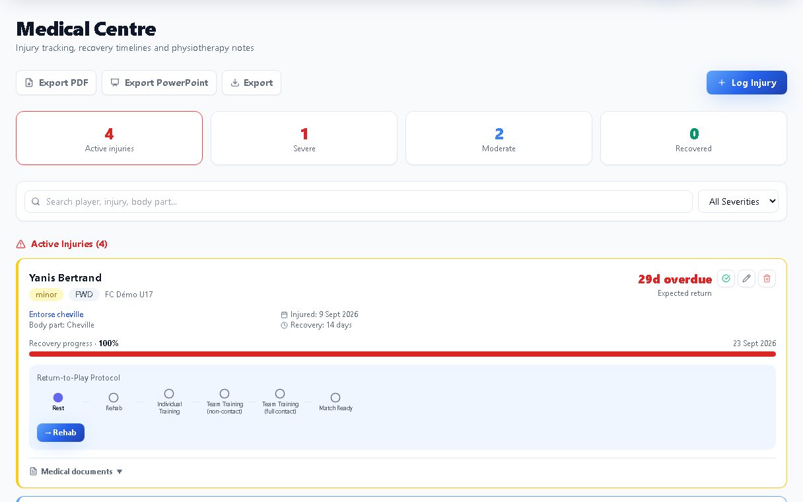
Task: Filter by Moderate injuries card
Action: click(499, 138)
